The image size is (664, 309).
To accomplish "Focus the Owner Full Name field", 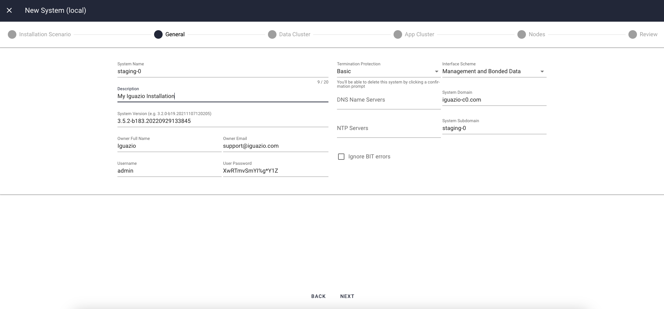I will point(169,146).
